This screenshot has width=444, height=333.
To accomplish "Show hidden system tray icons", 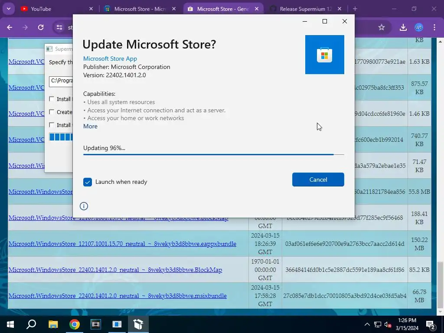I will [367, 324].
